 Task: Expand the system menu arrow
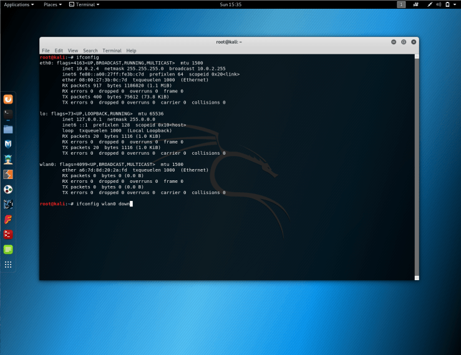pyautogui.click(x=455, y=4)
